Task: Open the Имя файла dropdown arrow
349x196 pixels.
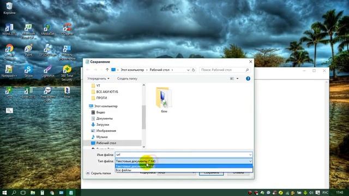Action: pyautogui.click(x=250, y=155)
